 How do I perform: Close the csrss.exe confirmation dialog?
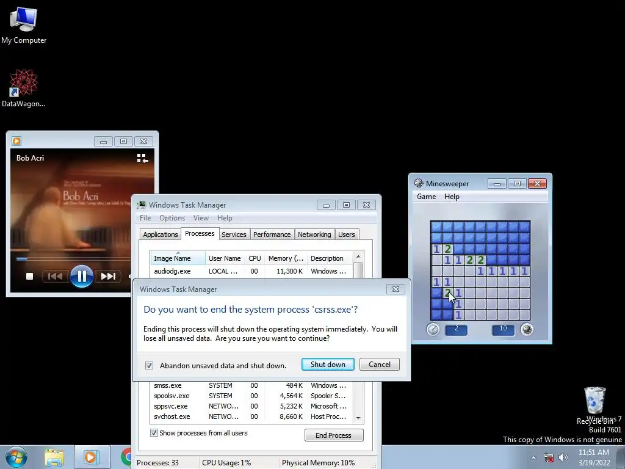tap(396, 289)
